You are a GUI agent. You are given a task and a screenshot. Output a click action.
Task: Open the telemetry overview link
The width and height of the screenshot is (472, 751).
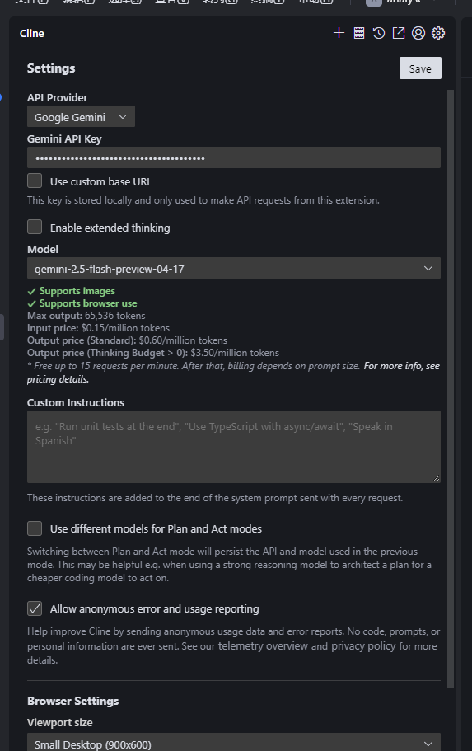tap(263, 646)
